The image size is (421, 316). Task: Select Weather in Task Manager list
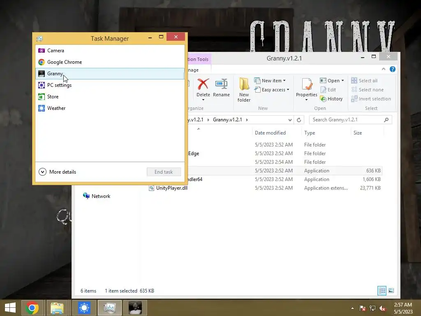click(110, 108)
